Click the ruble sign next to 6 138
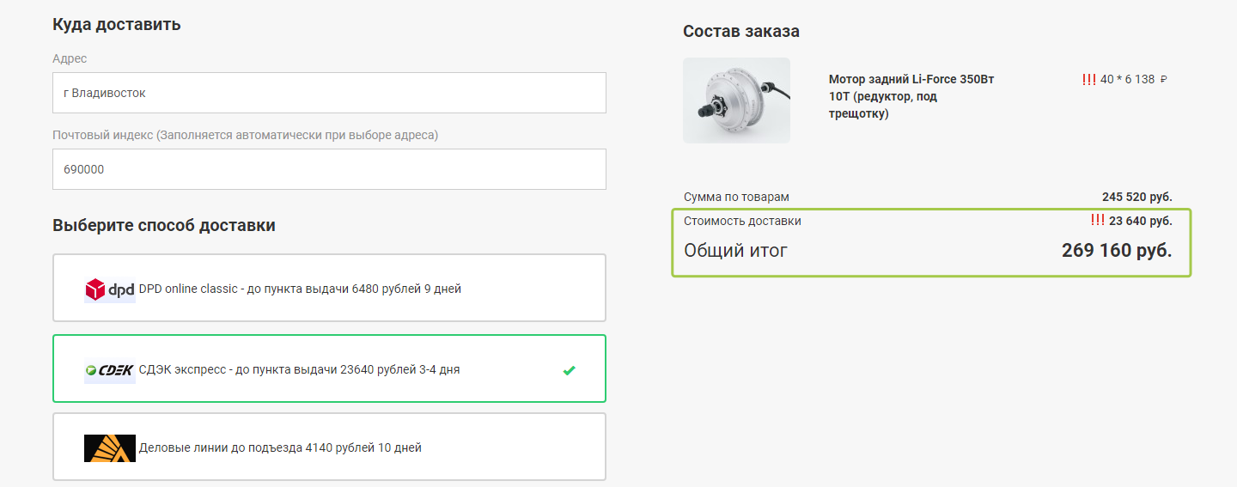The image size is (1237, 487). (1164, 79)
